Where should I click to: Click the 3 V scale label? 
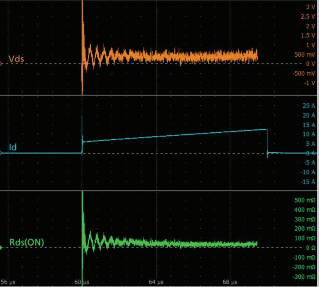coord(310,7)
